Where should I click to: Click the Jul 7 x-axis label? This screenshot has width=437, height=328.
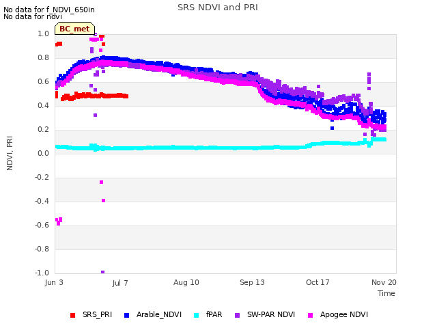click(120, 283)
